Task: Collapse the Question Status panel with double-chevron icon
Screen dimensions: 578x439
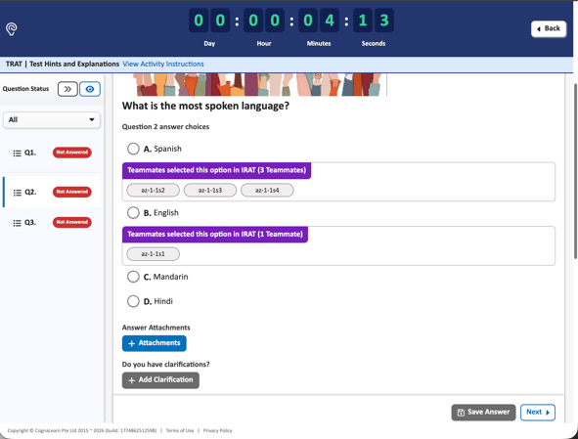Action: pos(67,89)
